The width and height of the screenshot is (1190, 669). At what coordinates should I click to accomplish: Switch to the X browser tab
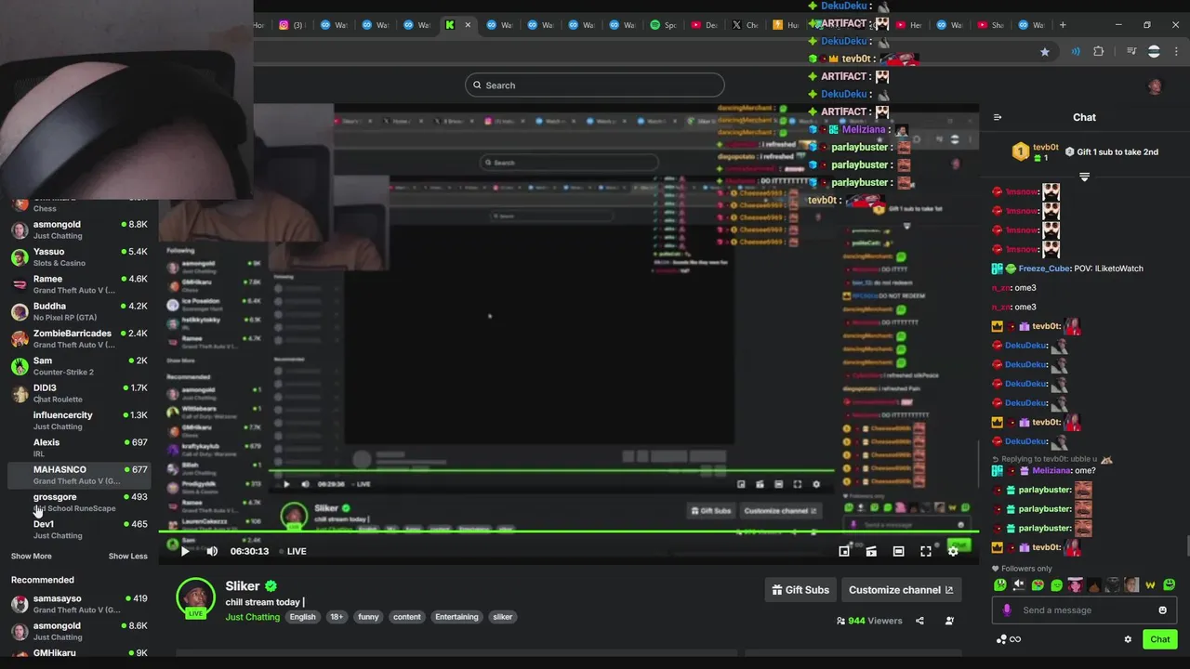746,25
